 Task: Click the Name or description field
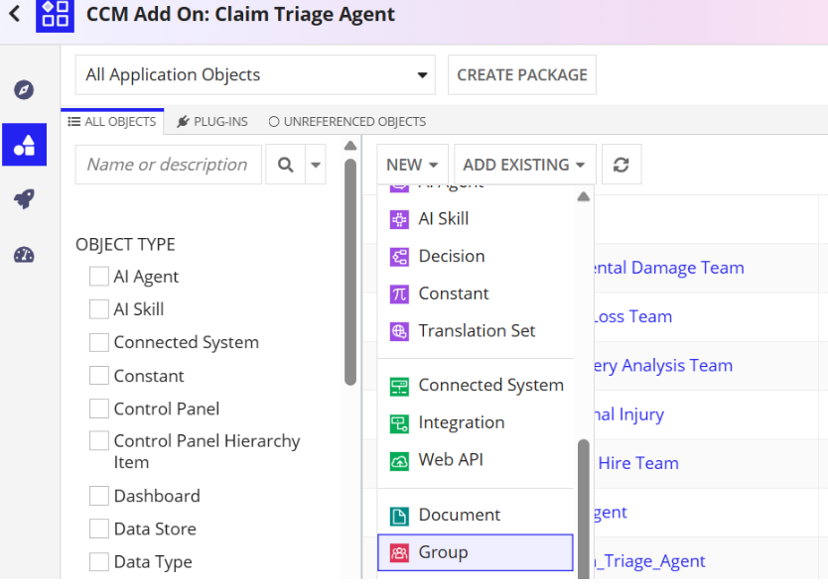[169, 165]
